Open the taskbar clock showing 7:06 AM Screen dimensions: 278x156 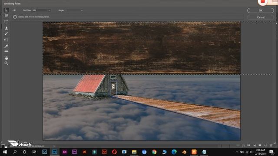coord(260,152)
